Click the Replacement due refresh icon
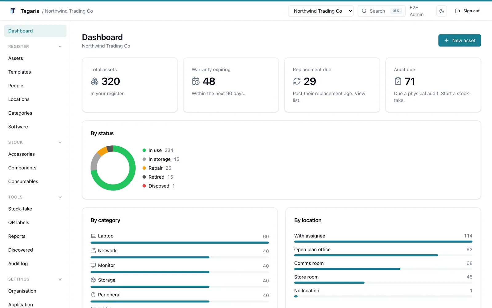The width and height of the screenshot is (492, 308). click(x=297, y=81)
